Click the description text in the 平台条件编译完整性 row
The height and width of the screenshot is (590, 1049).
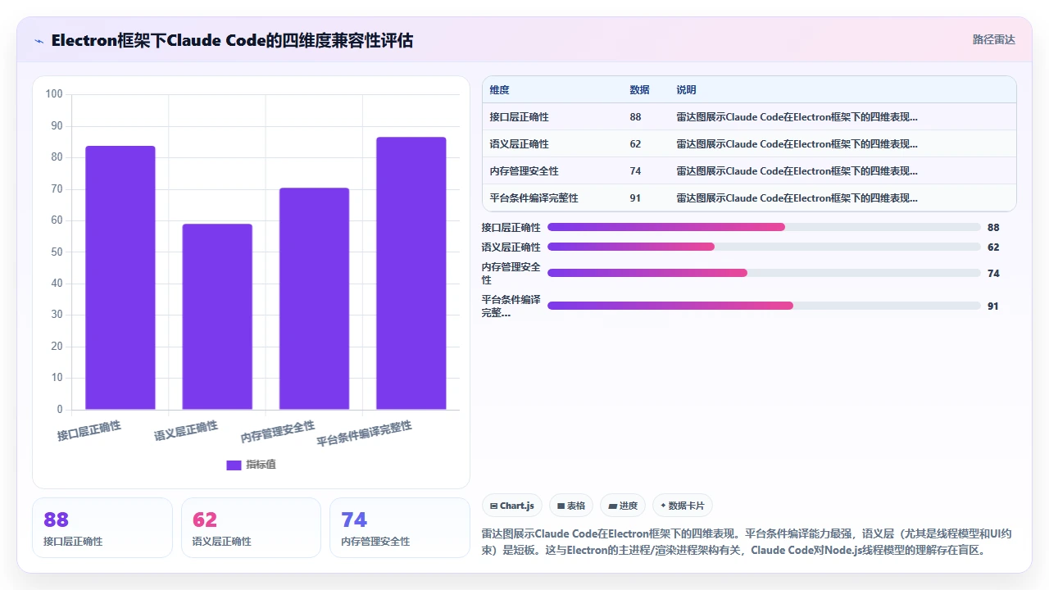(797, 198)
